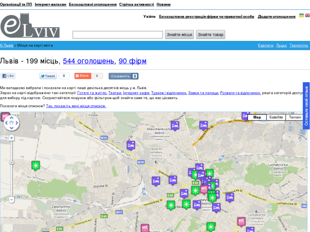Click map zoom slider handle
The height and width of the screenshot is (232, 310).
[12, 163]
